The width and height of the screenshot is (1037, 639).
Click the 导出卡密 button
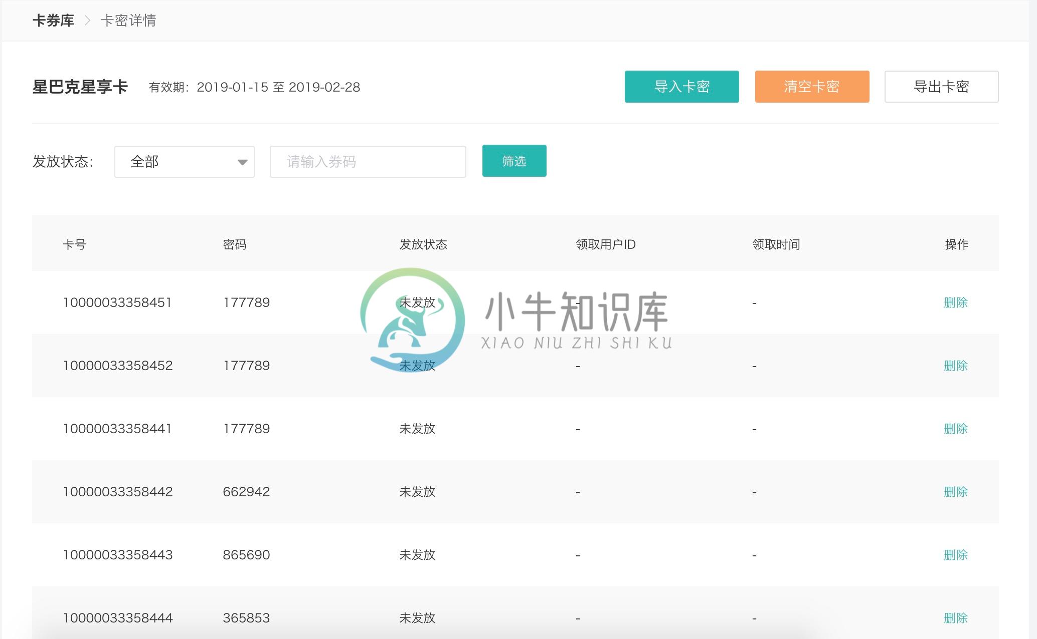pos(941,87)
